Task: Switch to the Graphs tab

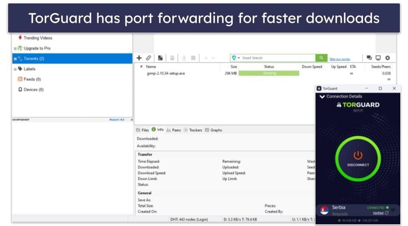Action: click(x=213, y=130)
